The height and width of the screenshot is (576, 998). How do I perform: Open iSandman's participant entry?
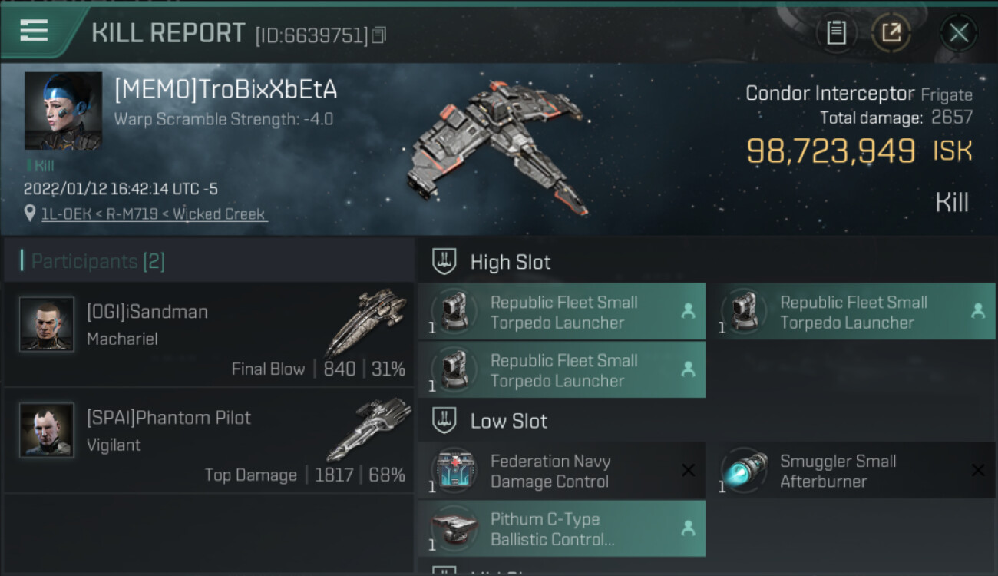point(209,334)
